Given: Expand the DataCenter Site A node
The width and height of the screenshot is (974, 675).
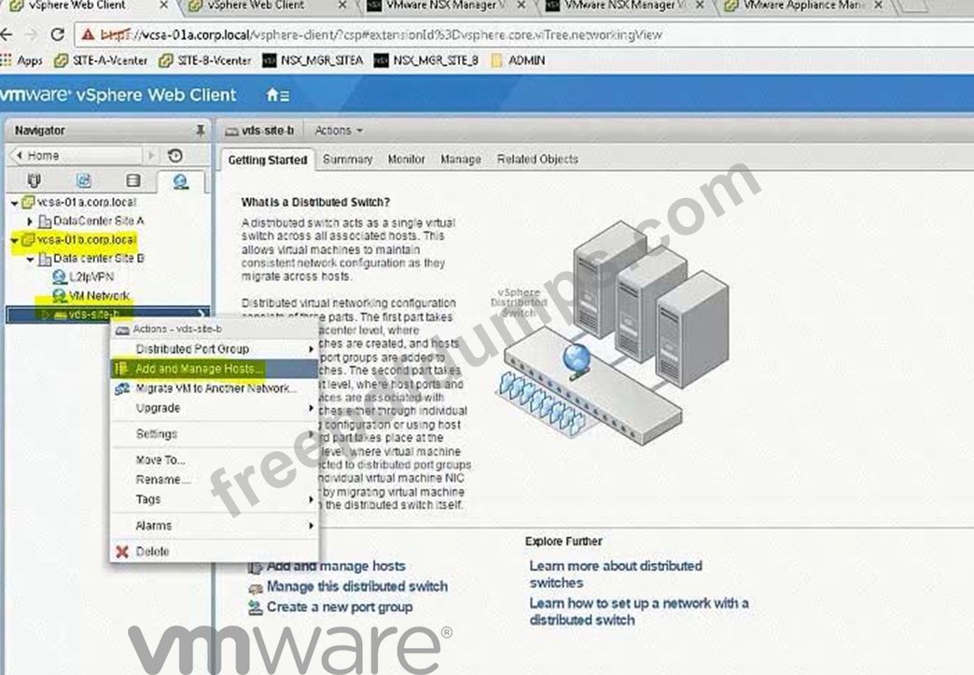Looking at the screenshot, I should [x=29, y=221].
